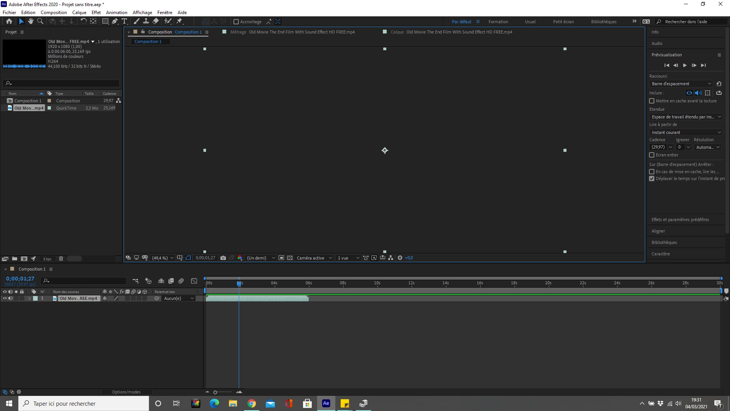Select the Puppet Pin tool

179,21
